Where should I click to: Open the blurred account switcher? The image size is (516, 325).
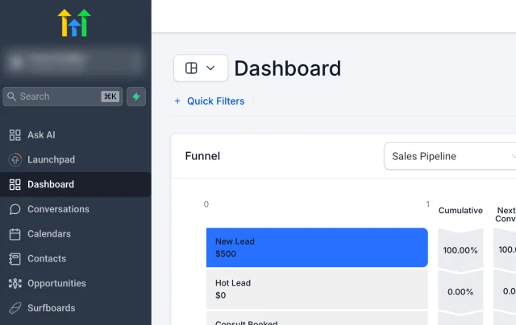tap(74, 61)
